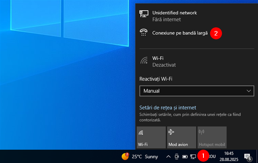Screen dimensions: 258x163
Task: Select the Unidentified network entry
Action: click(174, 16)
